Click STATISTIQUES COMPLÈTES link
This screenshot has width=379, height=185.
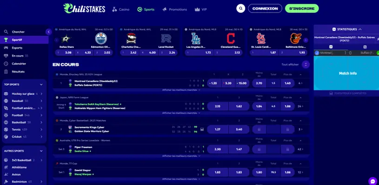tap(348, 93)
